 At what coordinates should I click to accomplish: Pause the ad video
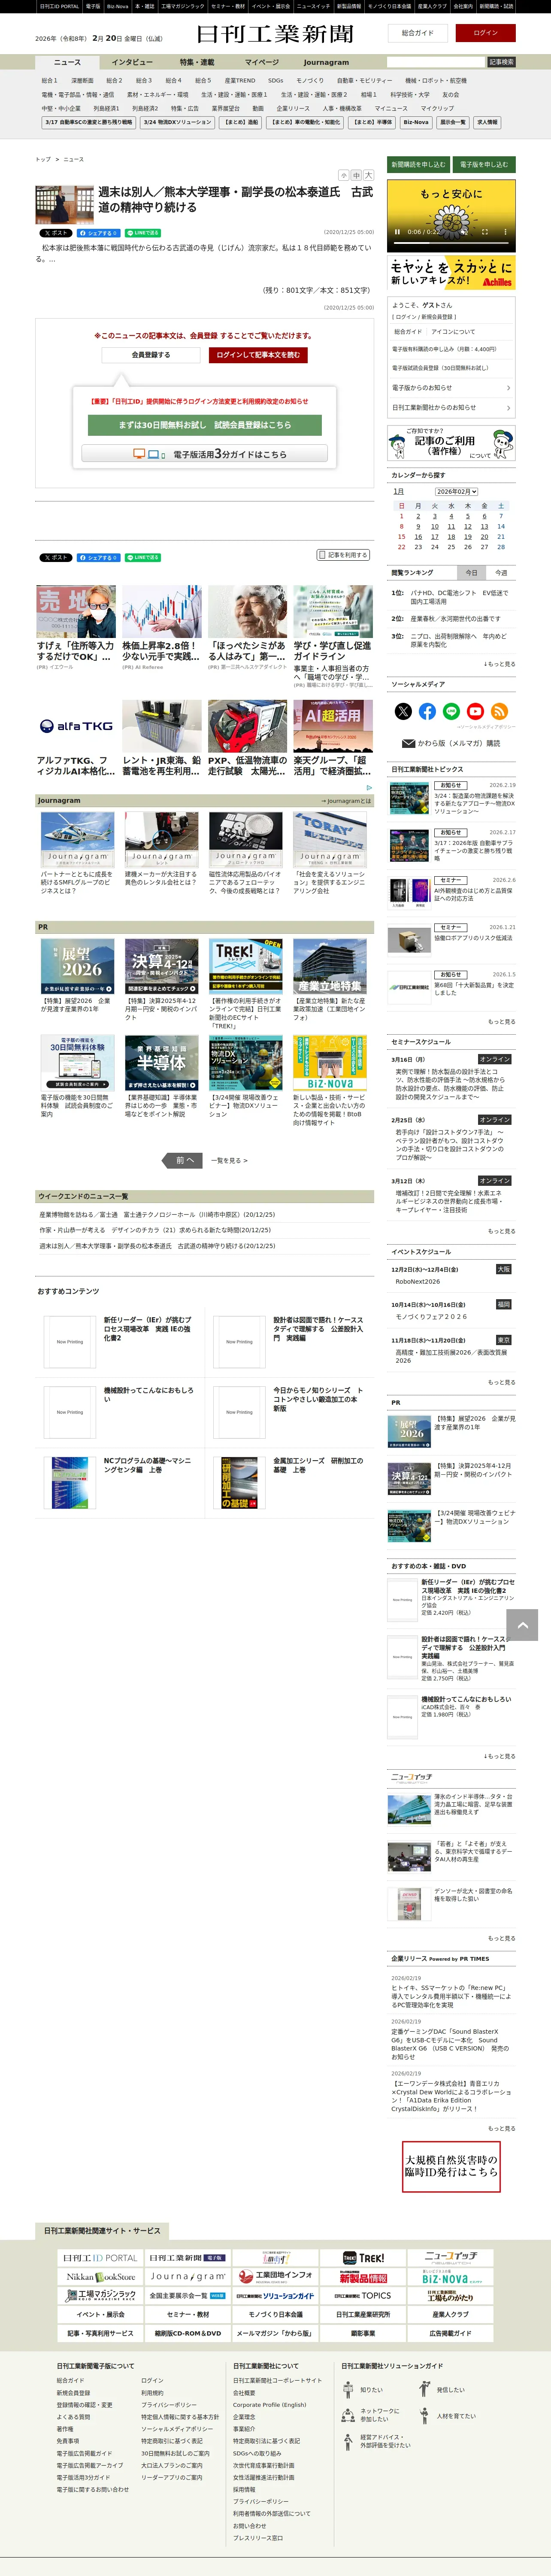[398, 232]
